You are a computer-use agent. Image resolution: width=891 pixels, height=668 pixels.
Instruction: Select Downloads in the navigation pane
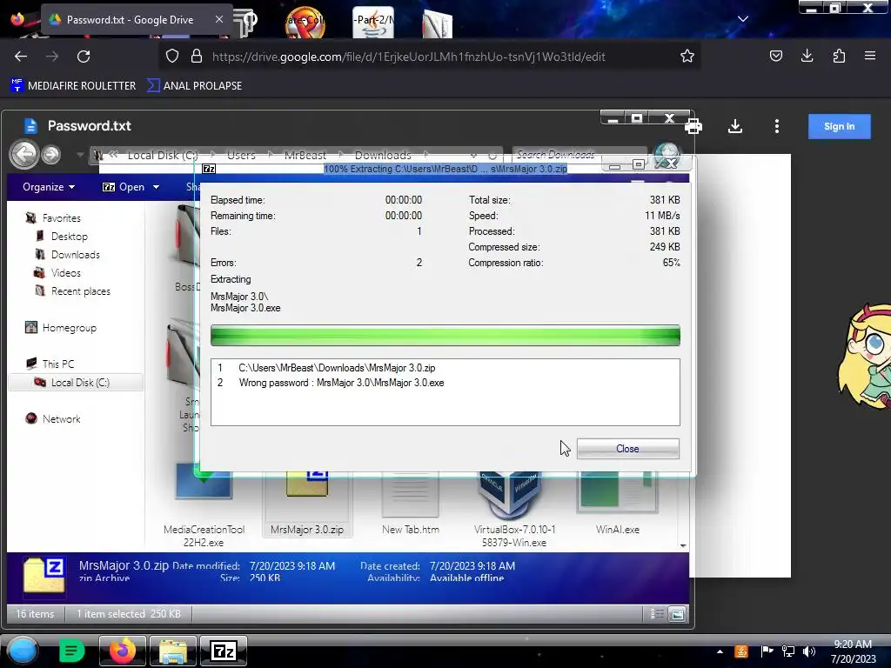pyautogui.click(x=75, y=255)
